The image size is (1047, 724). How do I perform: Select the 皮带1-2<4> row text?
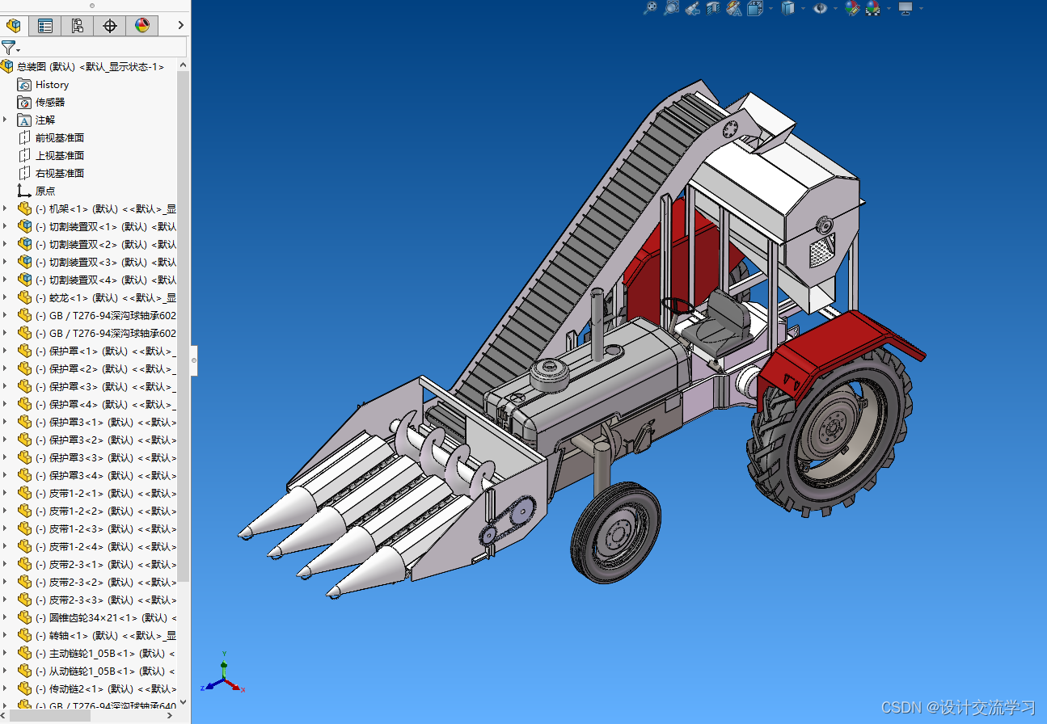click(106, 546)
